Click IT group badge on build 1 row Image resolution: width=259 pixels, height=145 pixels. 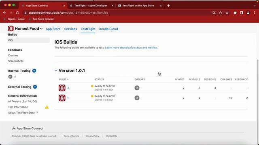(137, 98)
